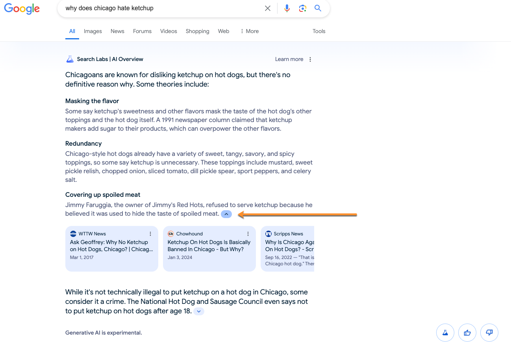This screenshot has height=346, width=511.
Task: Open Scripps News Why Is Chicago article
Action: [x=290, y=246]
